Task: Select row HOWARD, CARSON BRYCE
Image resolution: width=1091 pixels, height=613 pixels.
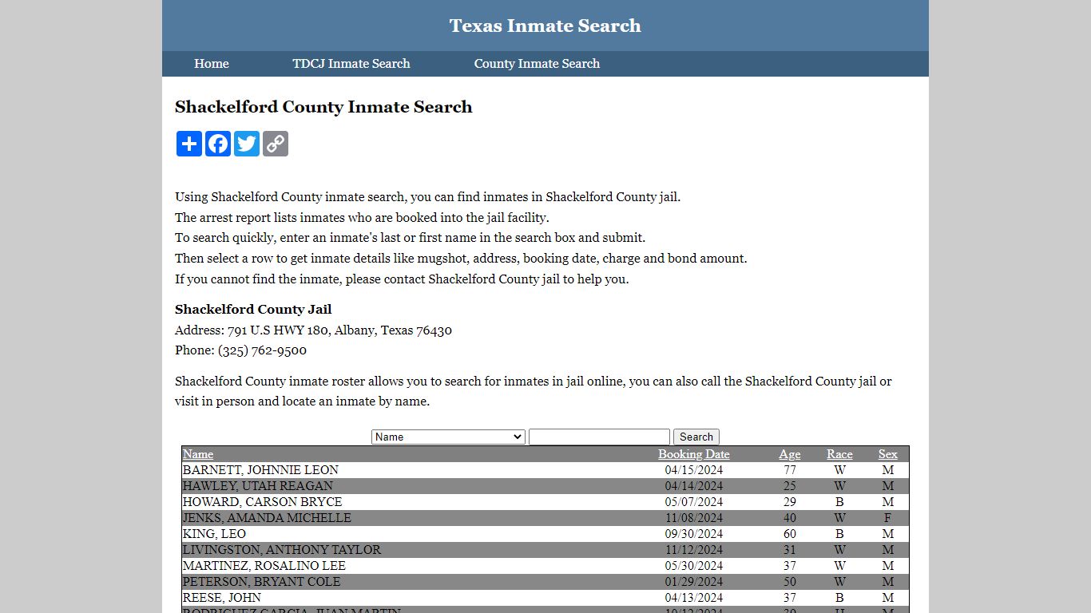Action: click(x=545, y=502)
